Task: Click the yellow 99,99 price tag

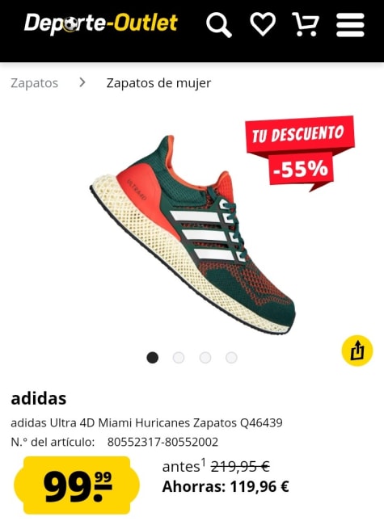Action: pyautogui.click(x=77, y=485)
